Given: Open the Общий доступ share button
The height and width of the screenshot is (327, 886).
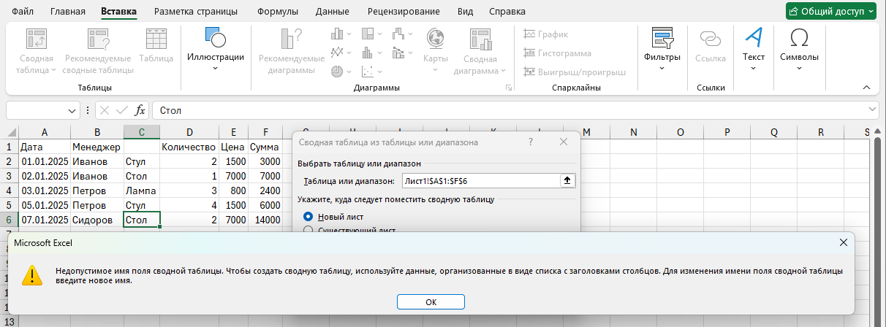Looking at the screenshot, I should 832,11.
